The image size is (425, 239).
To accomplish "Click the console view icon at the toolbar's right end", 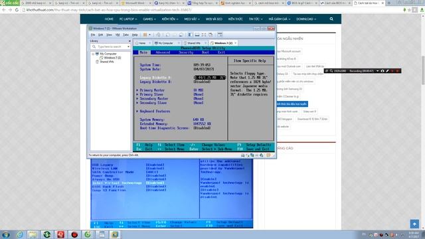I will click(x=220, y=35).
